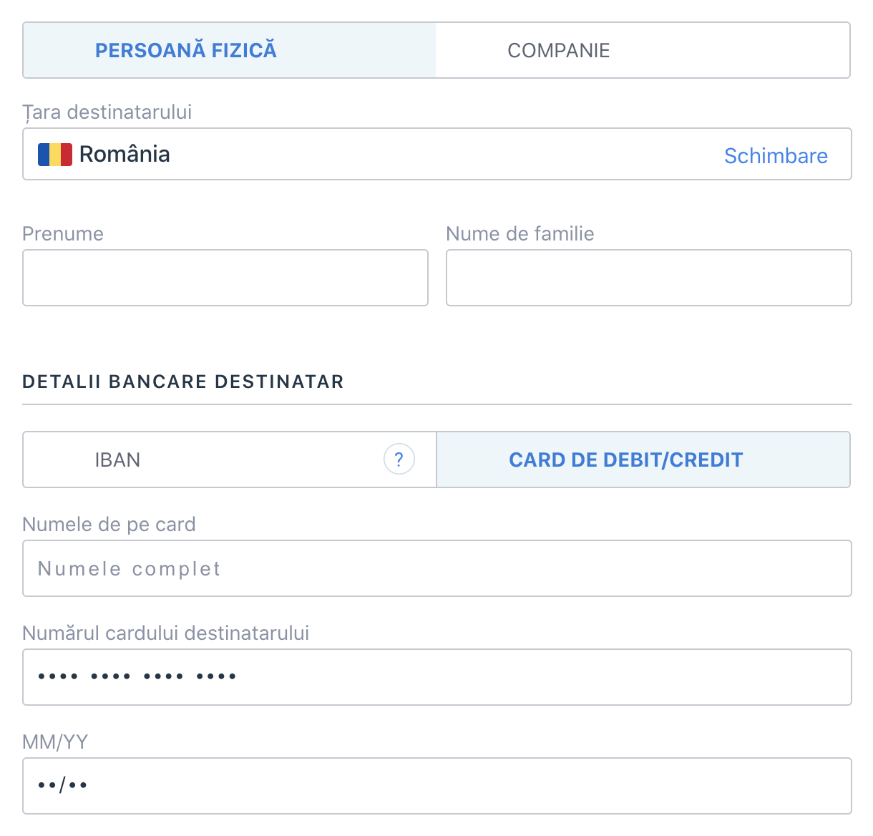Choose the IBAN bank details option
The image size is (873, 836).
(117, 460)
